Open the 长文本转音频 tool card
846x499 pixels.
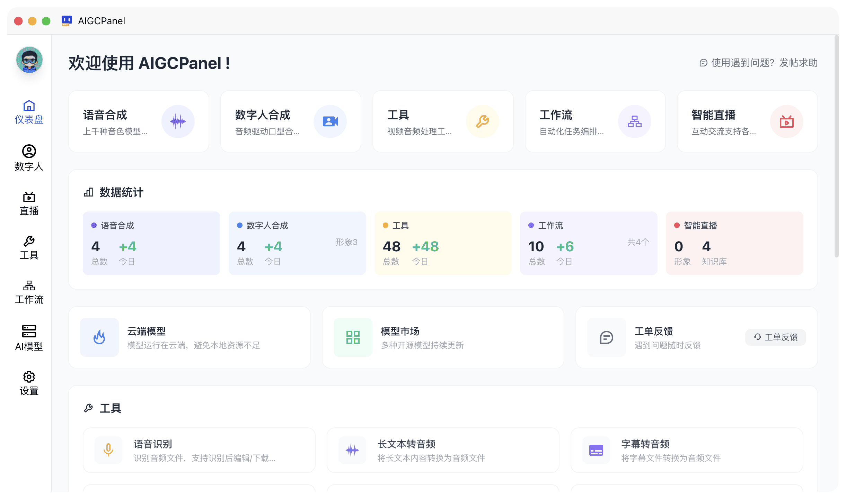click(443, 450)
